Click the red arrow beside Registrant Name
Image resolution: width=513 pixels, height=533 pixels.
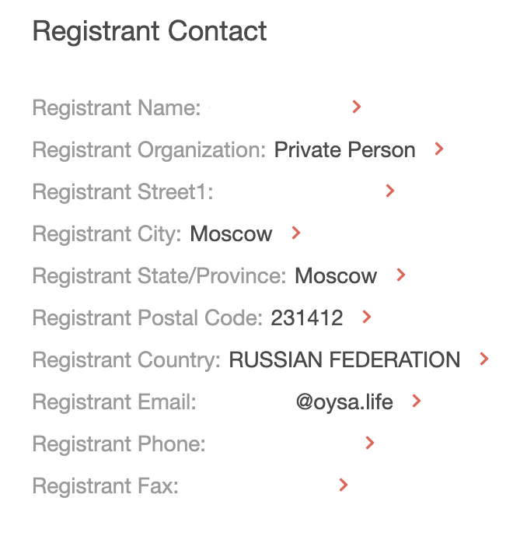point(357,107)
